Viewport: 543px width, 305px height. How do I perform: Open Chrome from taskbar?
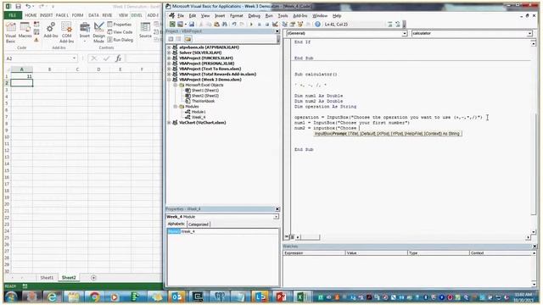click(x=94, y=297)
